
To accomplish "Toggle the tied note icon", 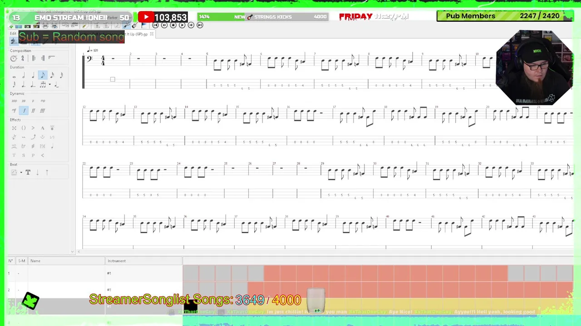I will (56, 85).
